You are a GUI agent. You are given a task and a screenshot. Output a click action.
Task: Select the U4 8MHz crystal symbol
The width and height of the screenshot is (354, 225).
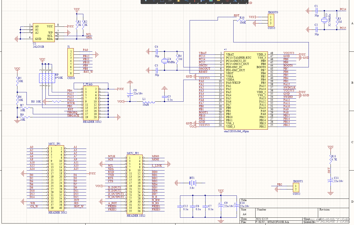tap(164, 61)
